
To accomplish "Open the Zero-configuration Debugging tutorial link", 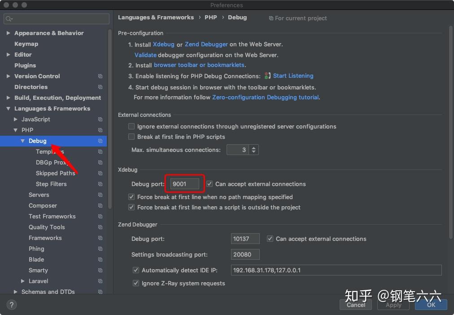I will coord(266,97).
